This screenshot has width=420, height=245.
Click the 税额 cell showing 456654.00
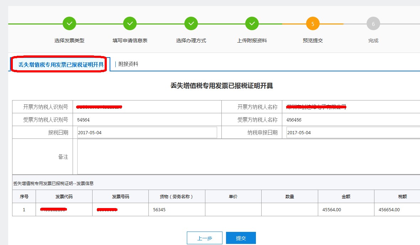[x=389, y=209]
